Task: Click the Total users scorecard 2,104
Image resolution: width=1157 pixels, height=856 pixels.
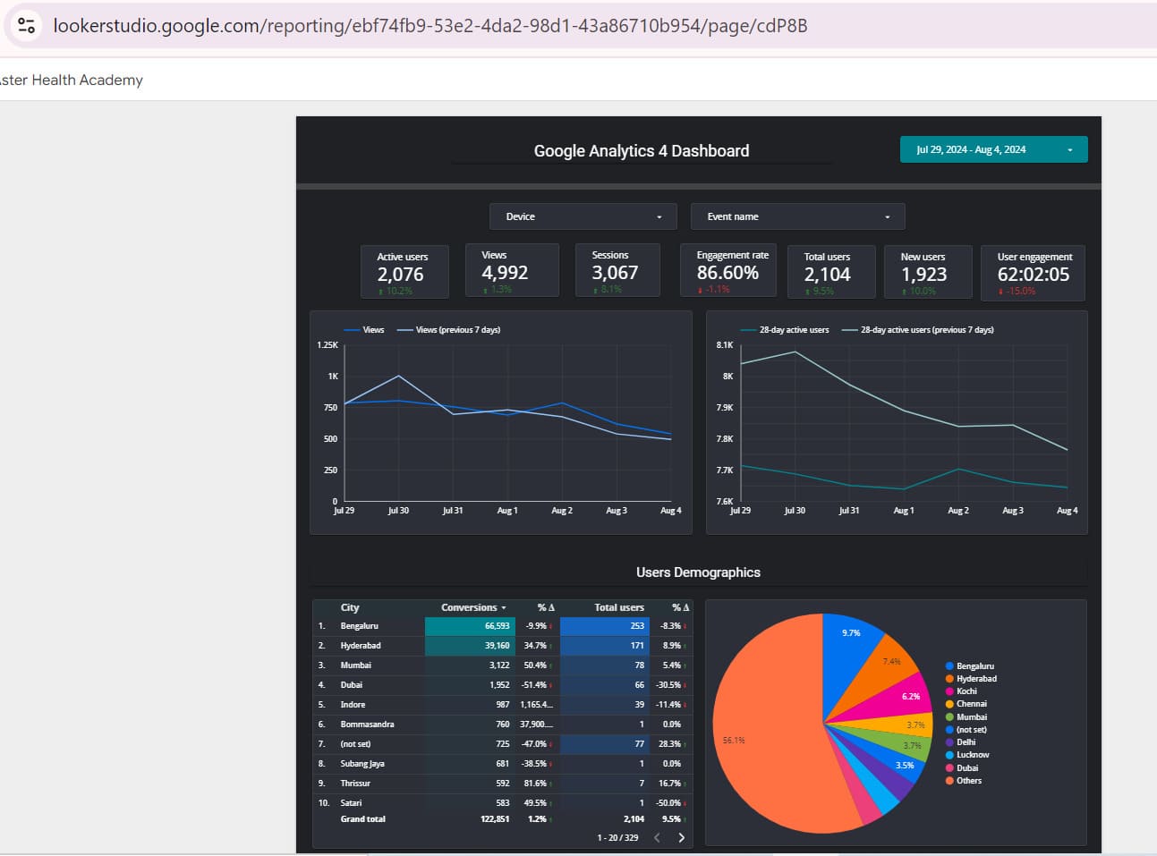Action: [x=830, y=272]
